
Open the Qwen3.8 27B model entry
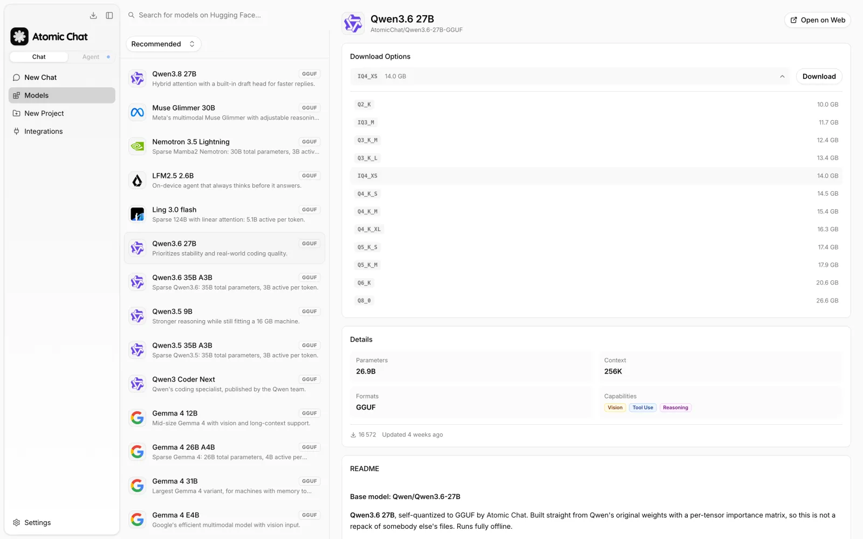(224, 79)
